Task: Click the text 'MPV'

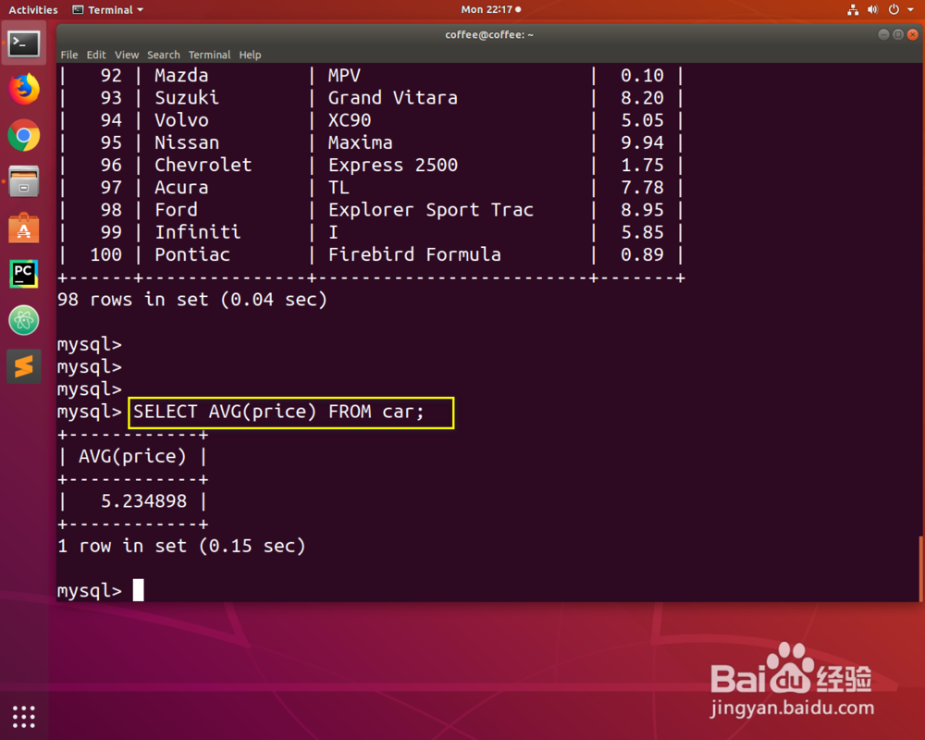Action: click(x=344, y=76)
